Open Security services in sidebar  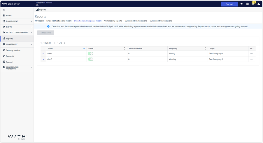[x=13, y=50]
